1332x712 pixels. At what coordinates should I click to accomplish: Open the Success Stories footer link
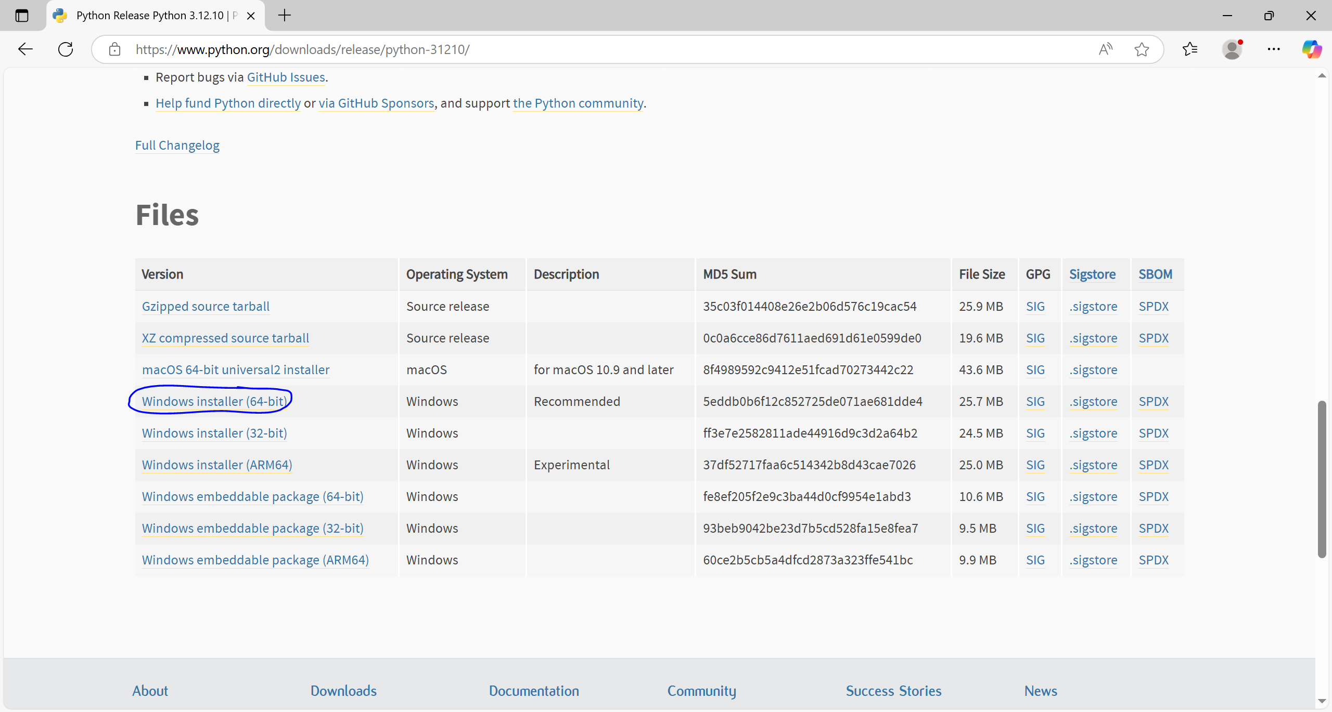pyautogui.click(x=893, y=691)
